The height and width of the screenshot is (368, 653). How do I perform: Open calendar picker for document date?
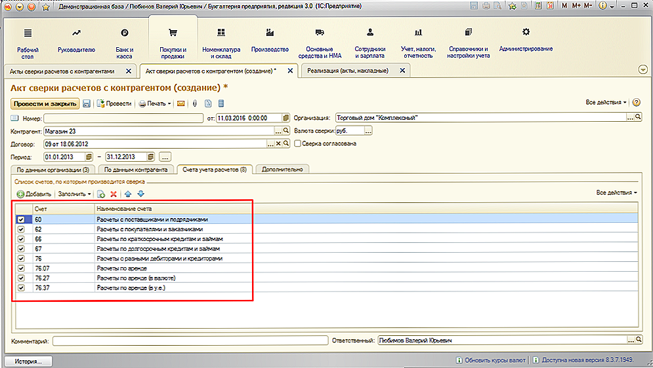click(x=285, y=118)
